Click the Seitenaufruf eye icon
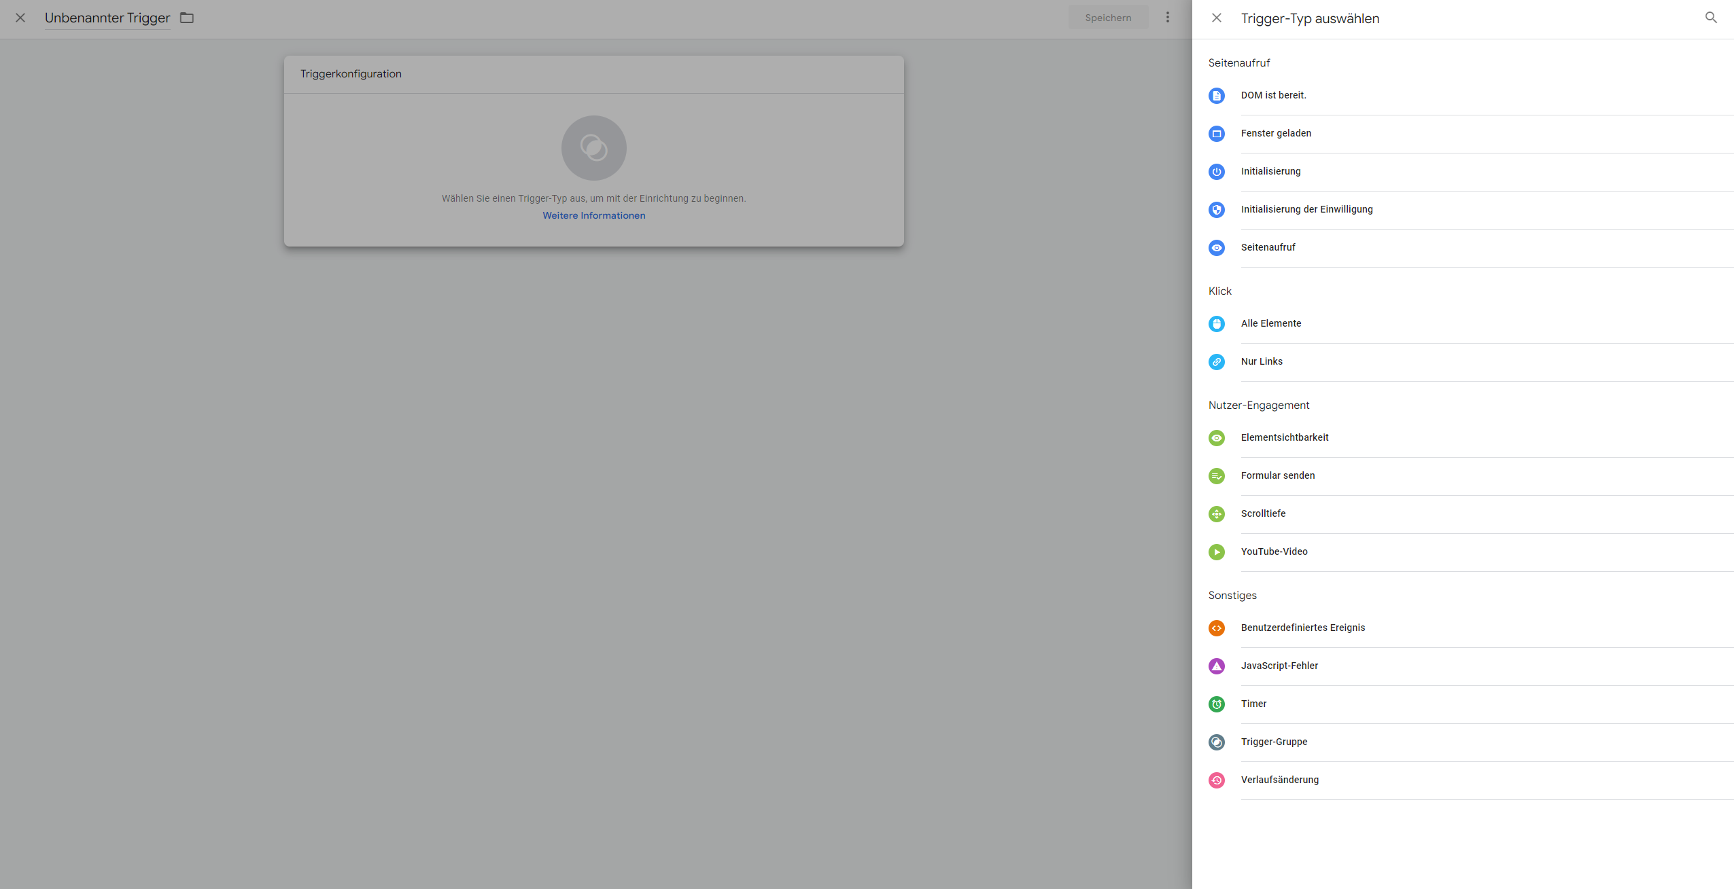The image size is (1734, 889). pyautogui.click(x=1217, y=248)
